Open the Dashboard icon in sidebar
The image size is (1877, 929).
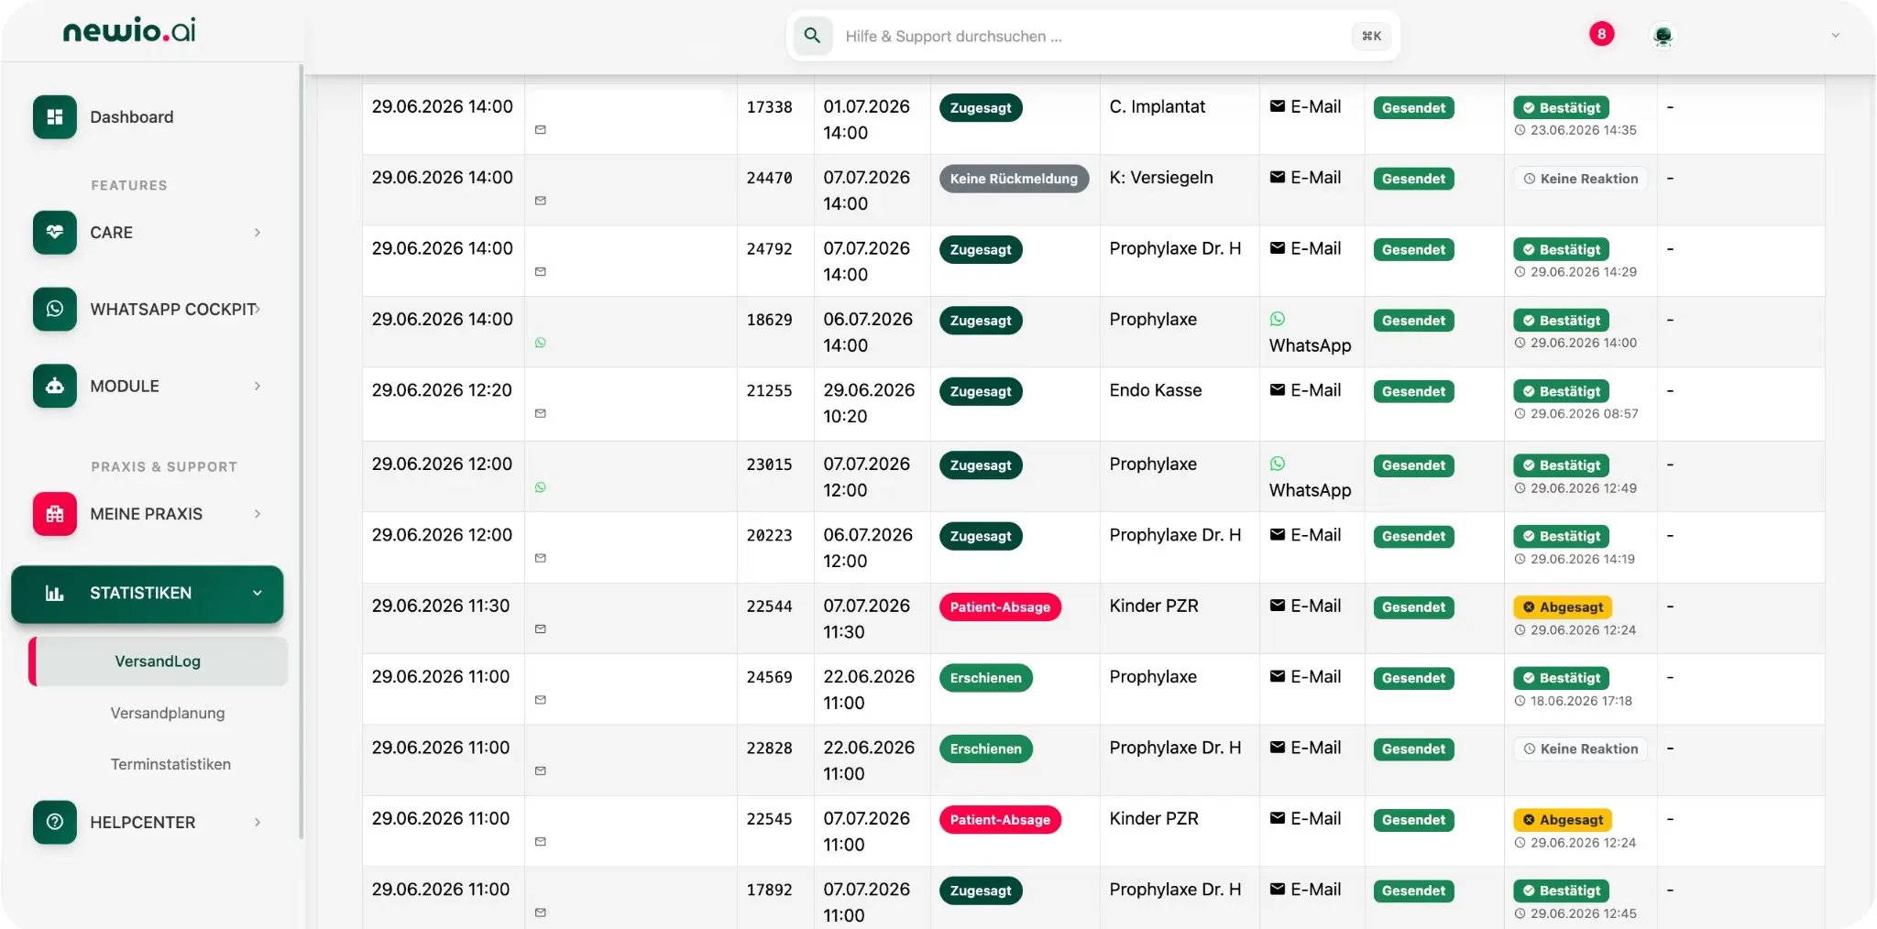pos(55,117)
